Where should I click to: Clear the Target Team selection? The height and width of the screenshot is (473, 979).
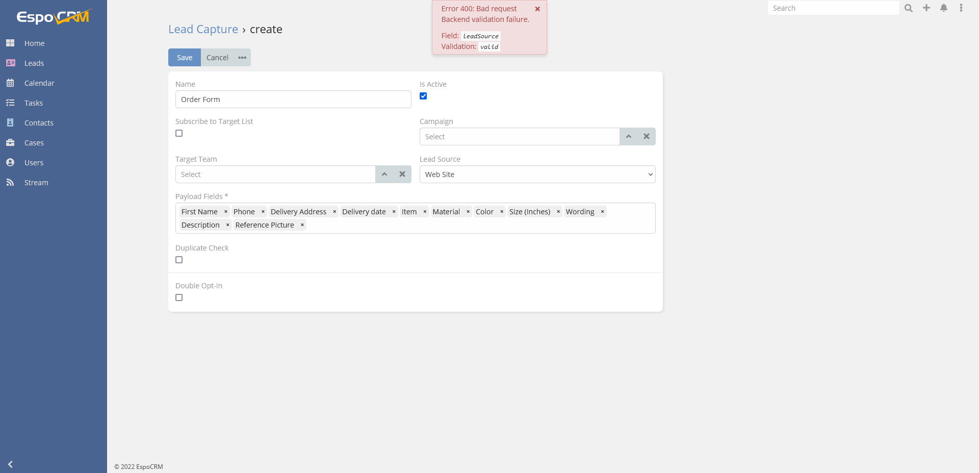tap(402, 175)
